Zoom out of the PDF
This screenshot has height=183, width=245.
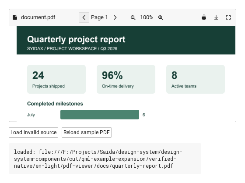133,17
